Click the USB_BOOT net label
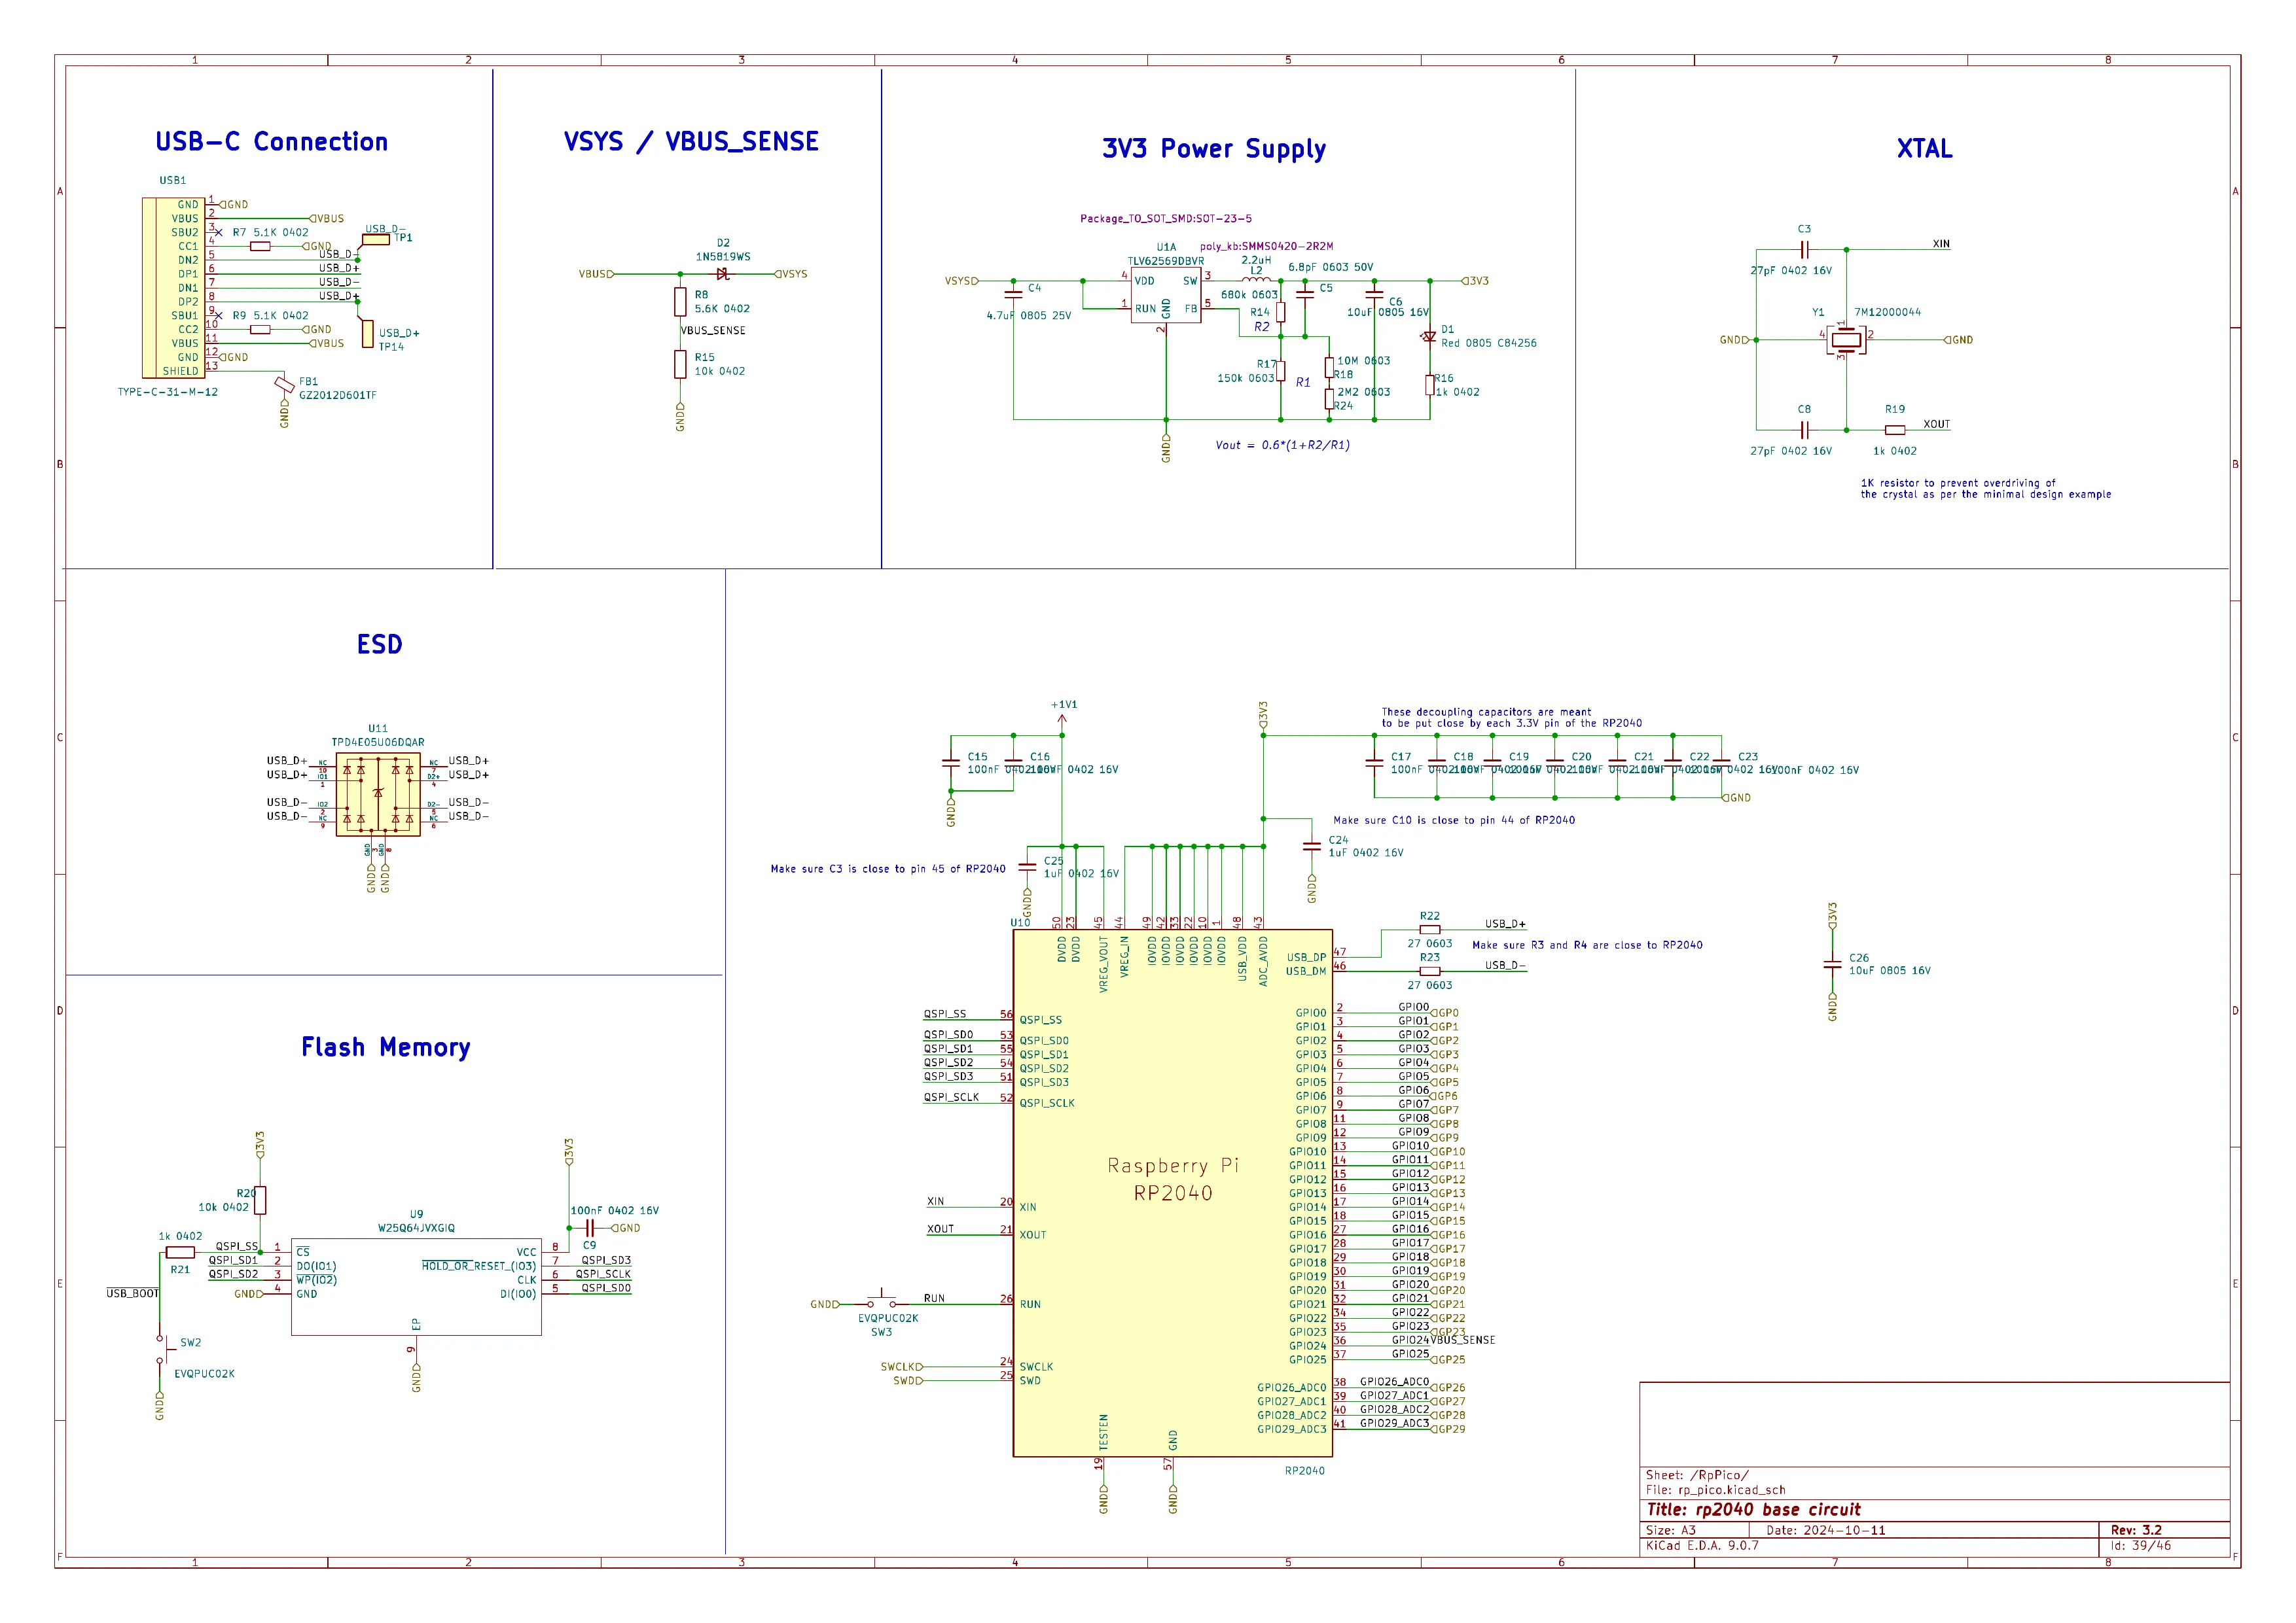The image size is (2296, 1623). tap(133, 1294)
